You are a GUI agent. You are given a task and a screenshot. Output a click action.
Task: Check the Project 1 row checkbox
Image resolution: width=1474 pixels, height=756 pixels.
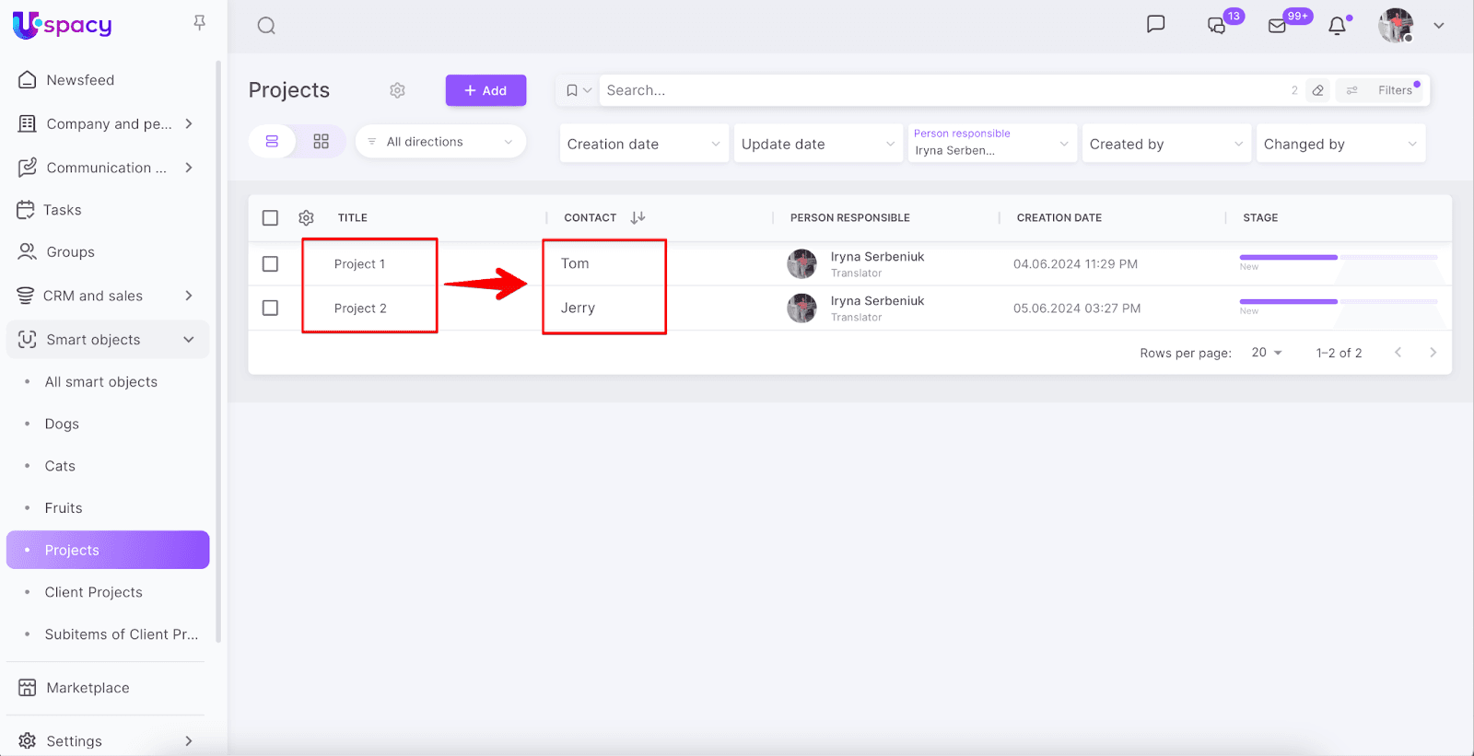(270, 264)
